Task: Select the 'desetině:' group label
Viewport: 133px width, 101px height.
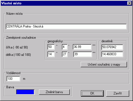Action: pyautogui.click(x=107, y=41)
